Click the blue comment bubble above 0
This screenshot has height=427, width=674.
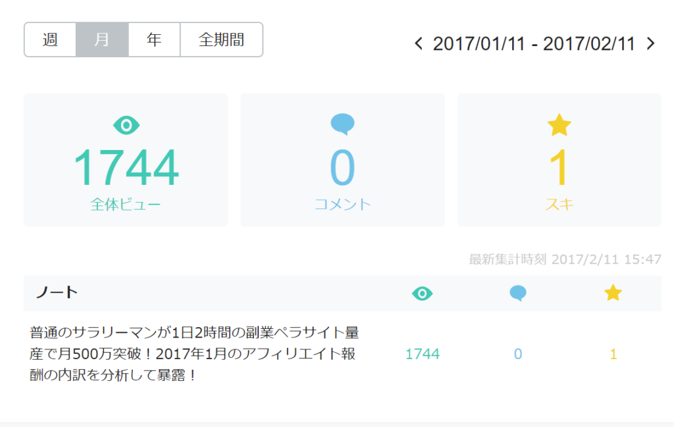click(x=342, y=124)
